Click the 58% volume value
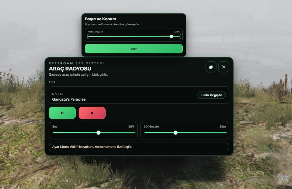Viewport: 292px width, 189px height. click(x=131, y=126)
